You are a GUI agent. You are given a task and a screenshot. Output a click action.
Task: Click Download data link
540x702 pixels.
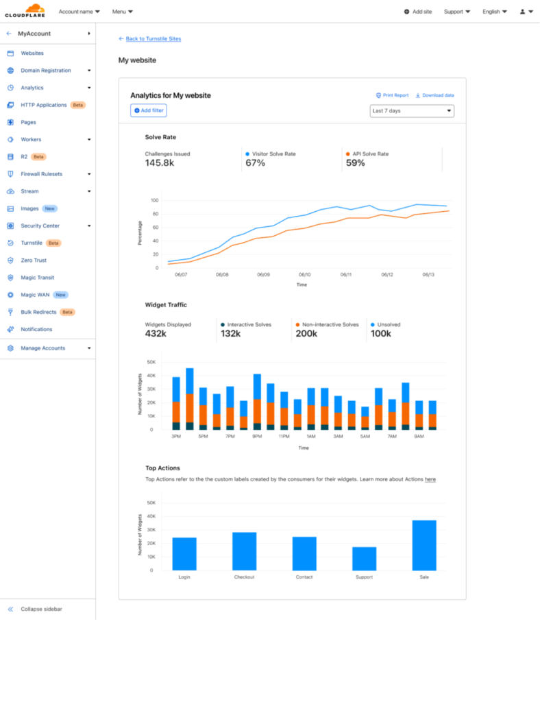point(435,95)
